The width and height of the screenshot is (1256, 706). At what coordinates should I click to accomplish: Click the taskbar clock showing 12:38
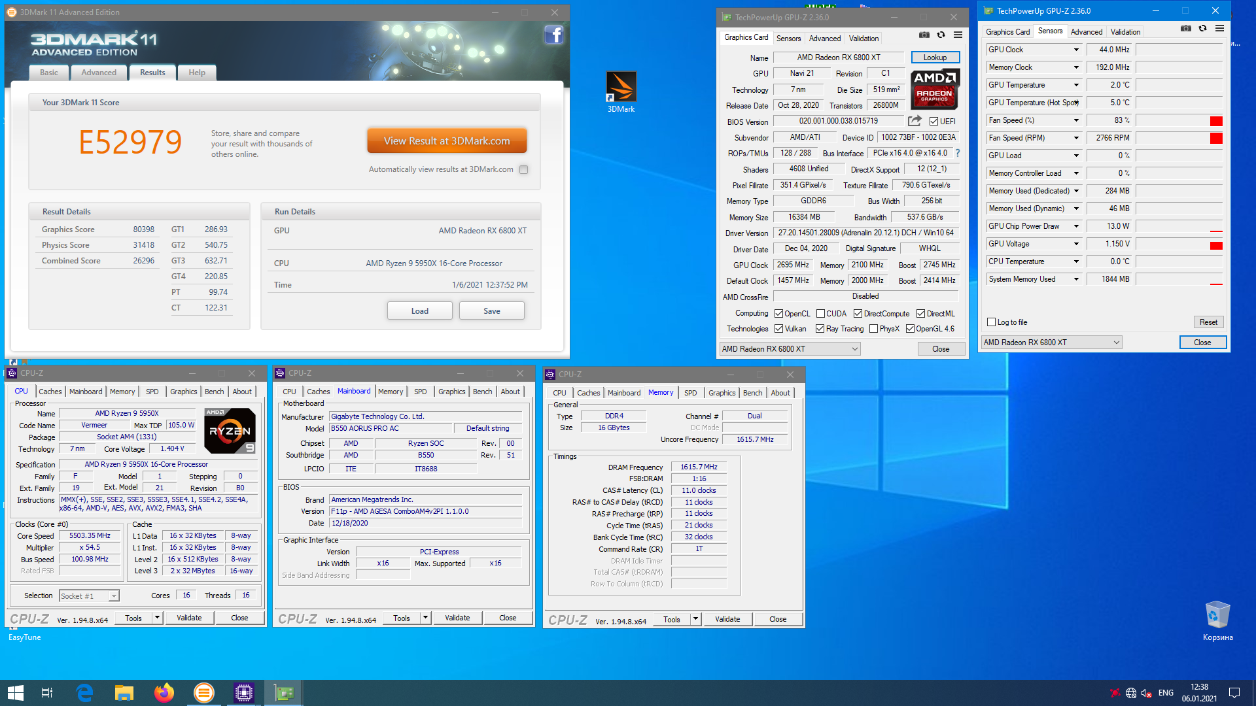(1200, 693)
